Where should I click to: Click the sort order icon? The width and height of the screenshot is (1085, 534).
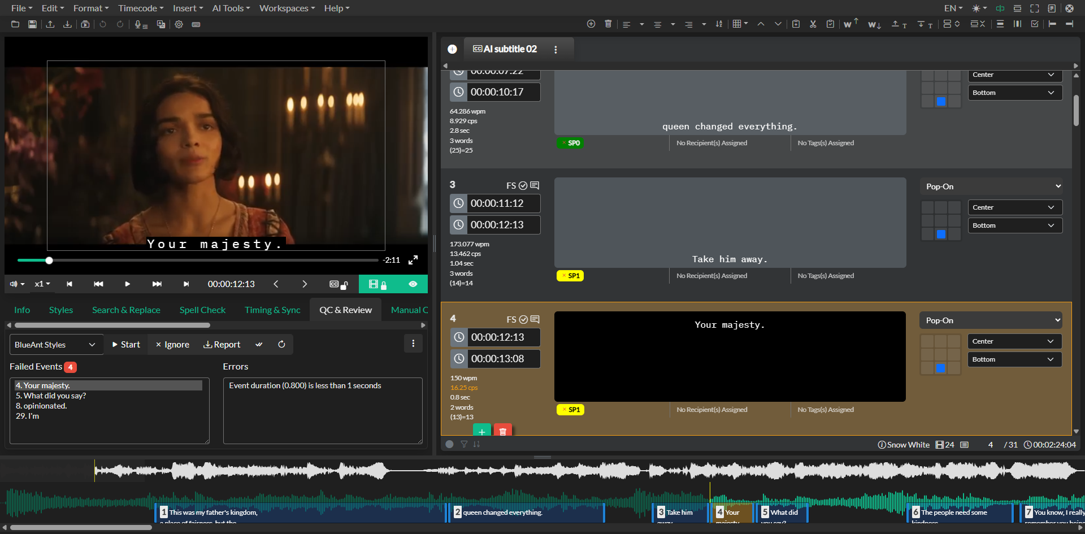click(719, 24)
